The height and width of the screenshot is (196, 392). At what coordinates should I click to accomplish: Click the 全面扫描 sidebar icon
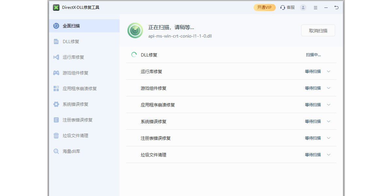56,26
